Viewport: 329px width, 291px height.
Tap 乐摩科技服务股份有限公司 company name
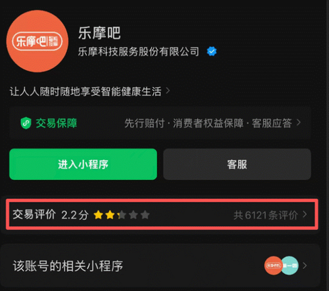click(x=139, y=51)
